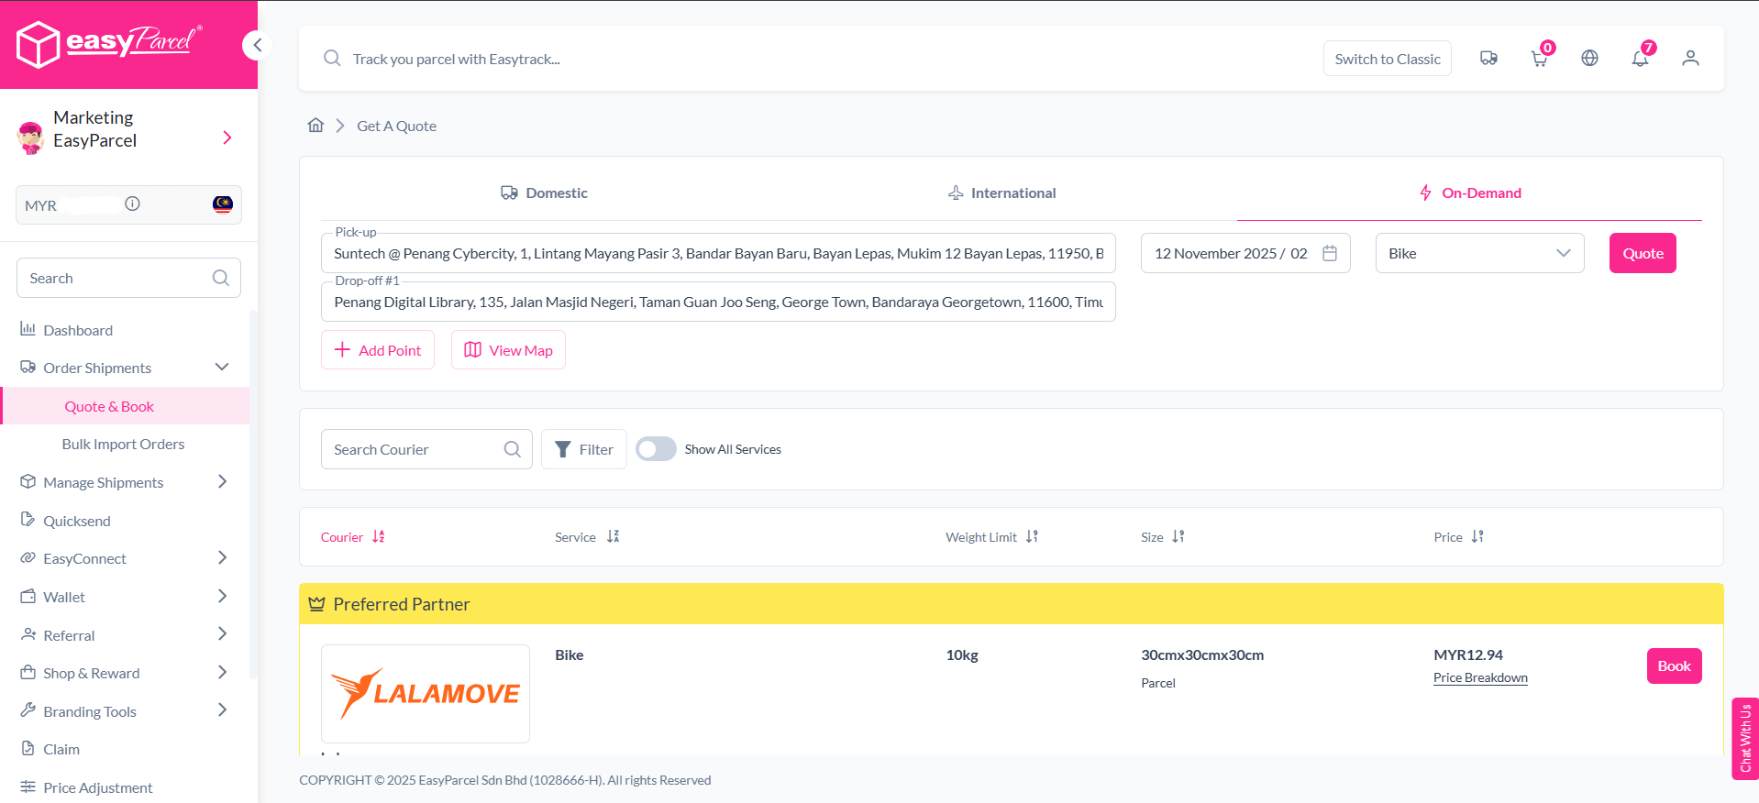Switch to the International tab
1759x803 pixels.
1001,192
